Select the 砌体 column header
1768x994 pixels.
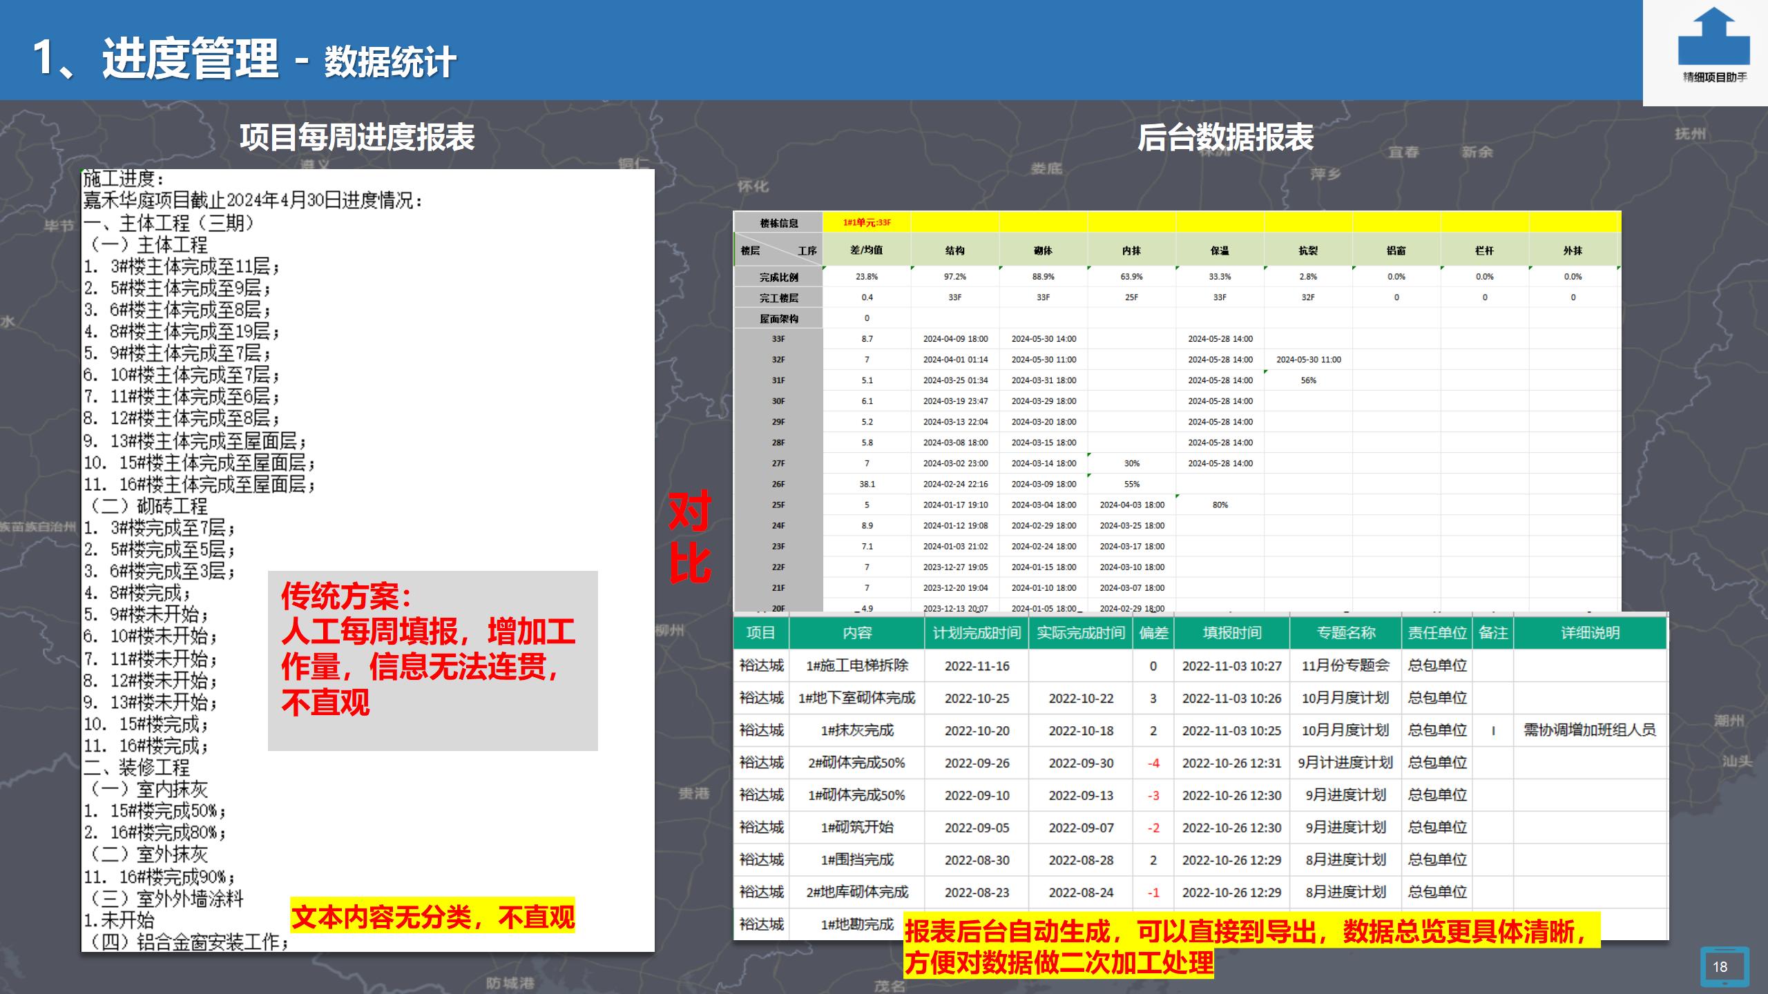pyautogui.click(x=1044, y=251)
